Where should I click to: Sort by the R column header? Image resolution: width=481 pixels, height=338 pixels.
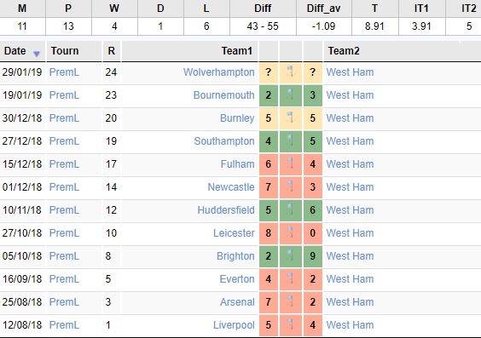(x=112, y=51)
